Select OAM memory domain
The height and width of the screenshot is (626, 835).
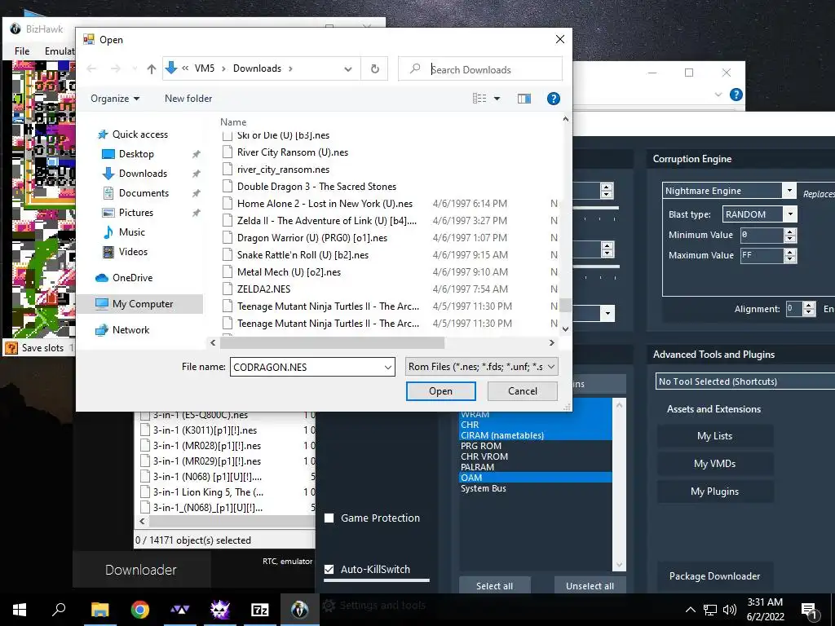[535, 478]
